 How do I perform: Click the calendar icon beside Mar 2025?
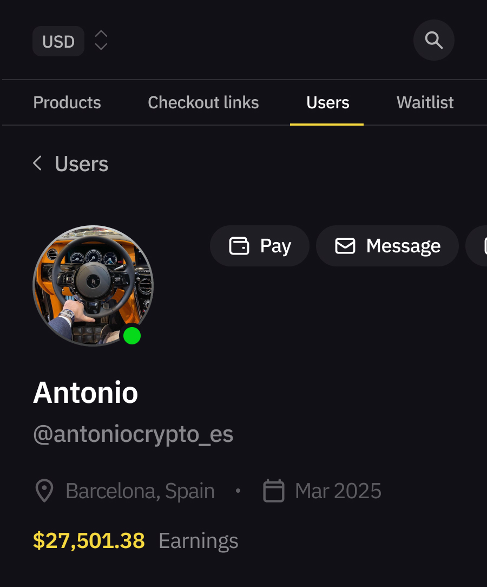tap(274, 491)
